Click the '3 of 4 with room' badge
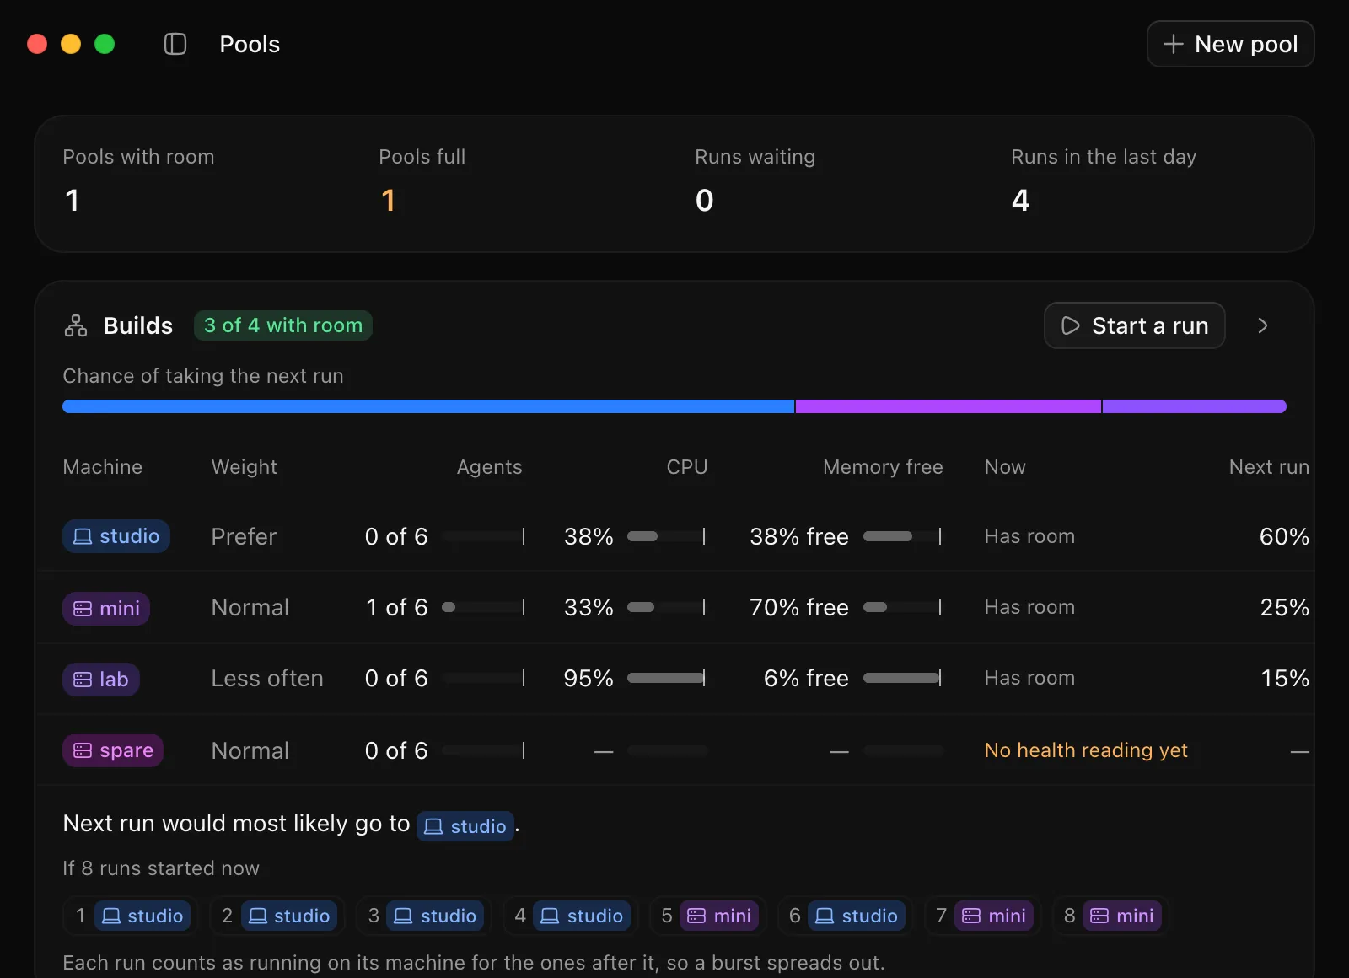1349x978 pixels. (283, 325)
